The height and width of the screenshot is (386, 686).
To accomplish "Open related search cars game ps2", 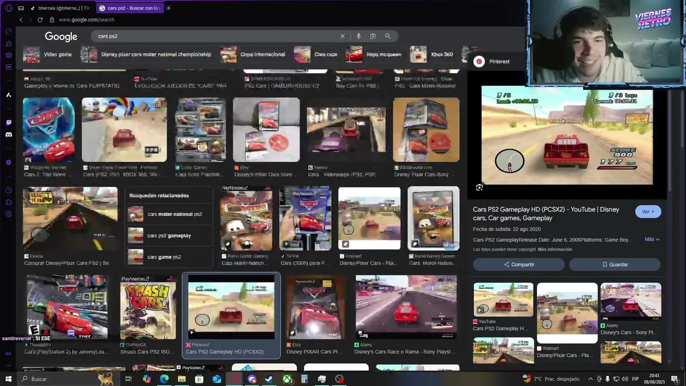I will [x=168, y=257].
